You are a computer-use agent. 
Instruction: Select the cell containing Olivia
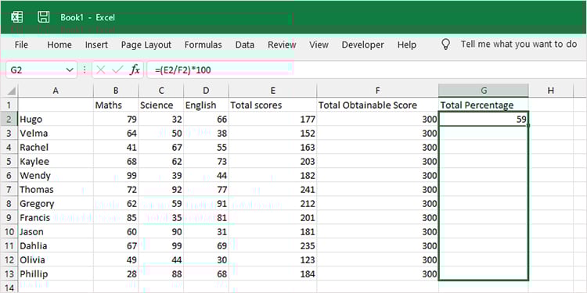pos(56,259)
